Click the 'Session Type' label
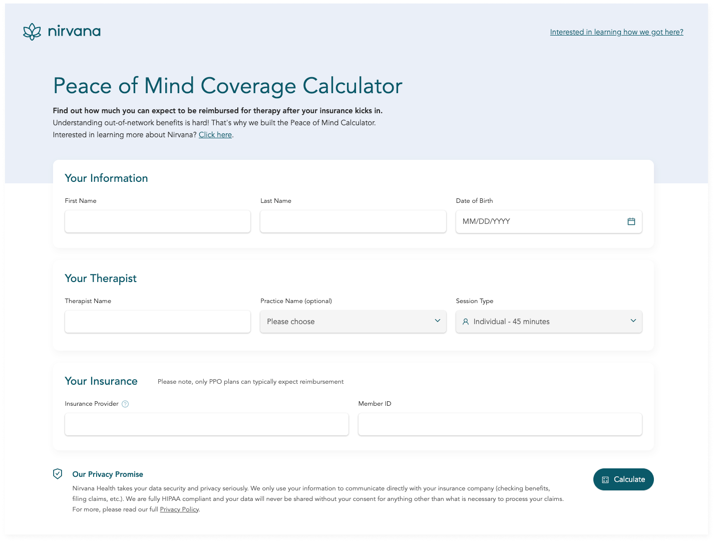 (475, 301)
